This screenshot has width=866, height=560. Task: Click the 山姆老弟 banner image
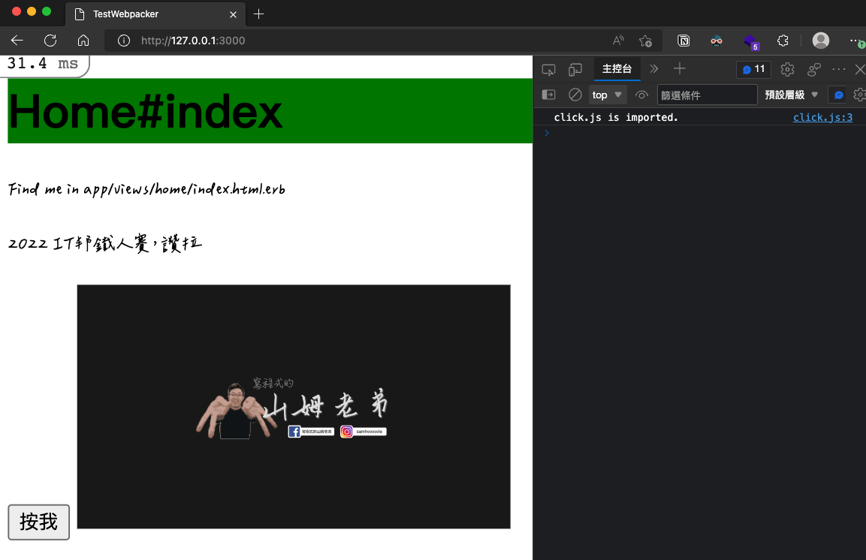(x=293, y=407)
